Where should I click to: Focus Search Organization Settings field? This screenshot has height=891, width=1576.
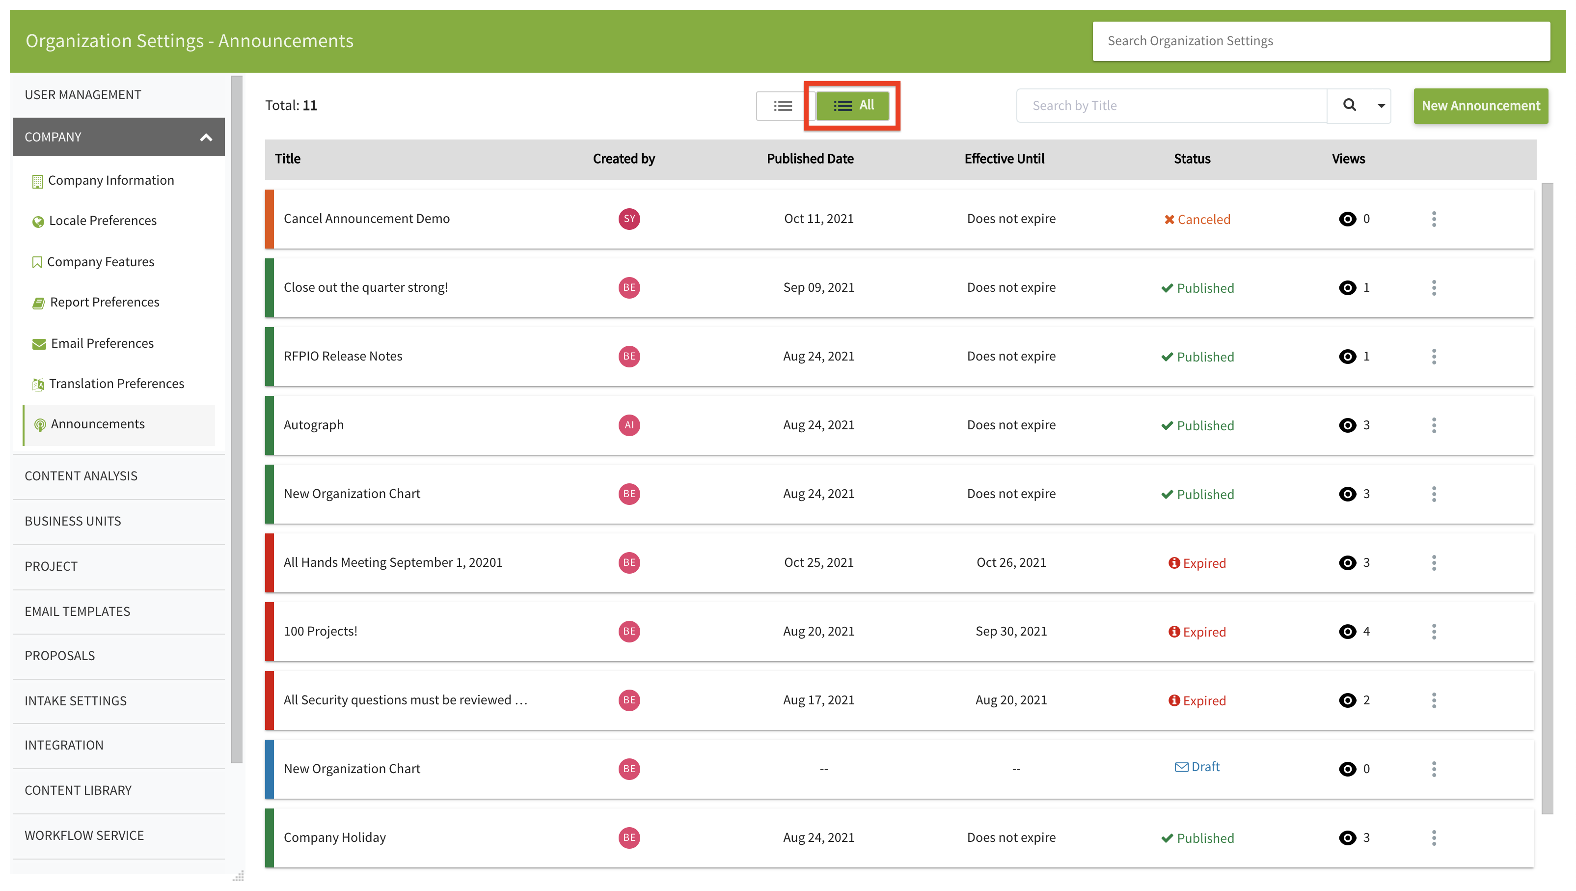point(1321,40)
